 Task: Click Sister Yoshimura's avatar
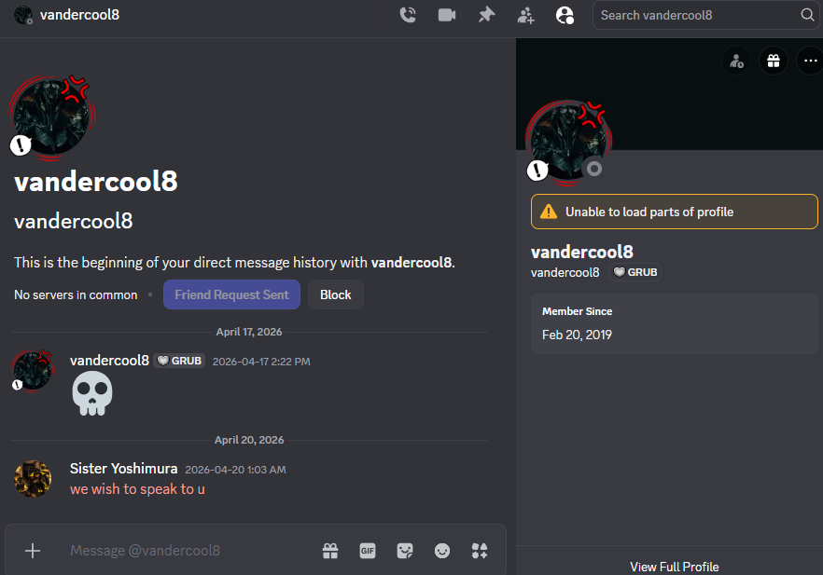coord(33,479)
